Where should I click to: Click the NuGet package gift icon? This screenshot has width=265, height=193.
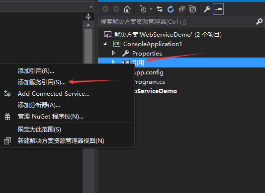[x=7, y=117]
